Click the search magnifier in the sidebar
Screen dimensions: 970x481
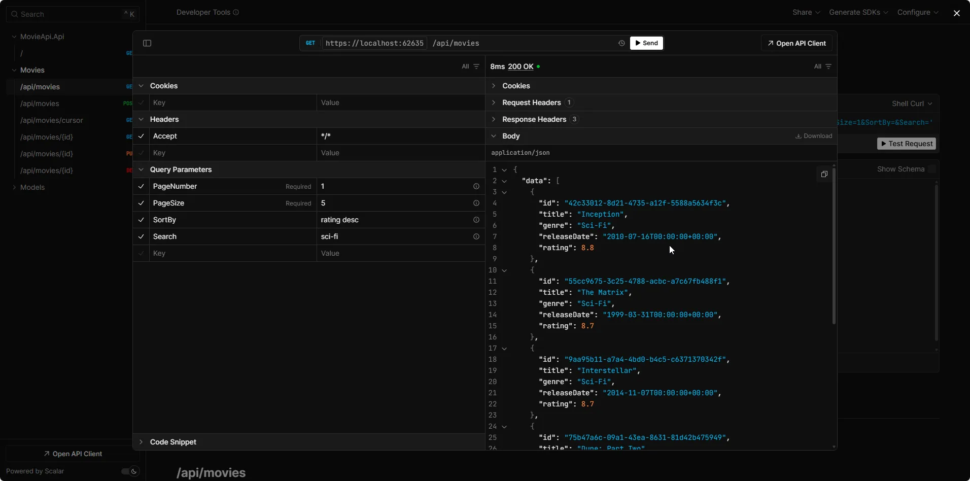(14, 14)
